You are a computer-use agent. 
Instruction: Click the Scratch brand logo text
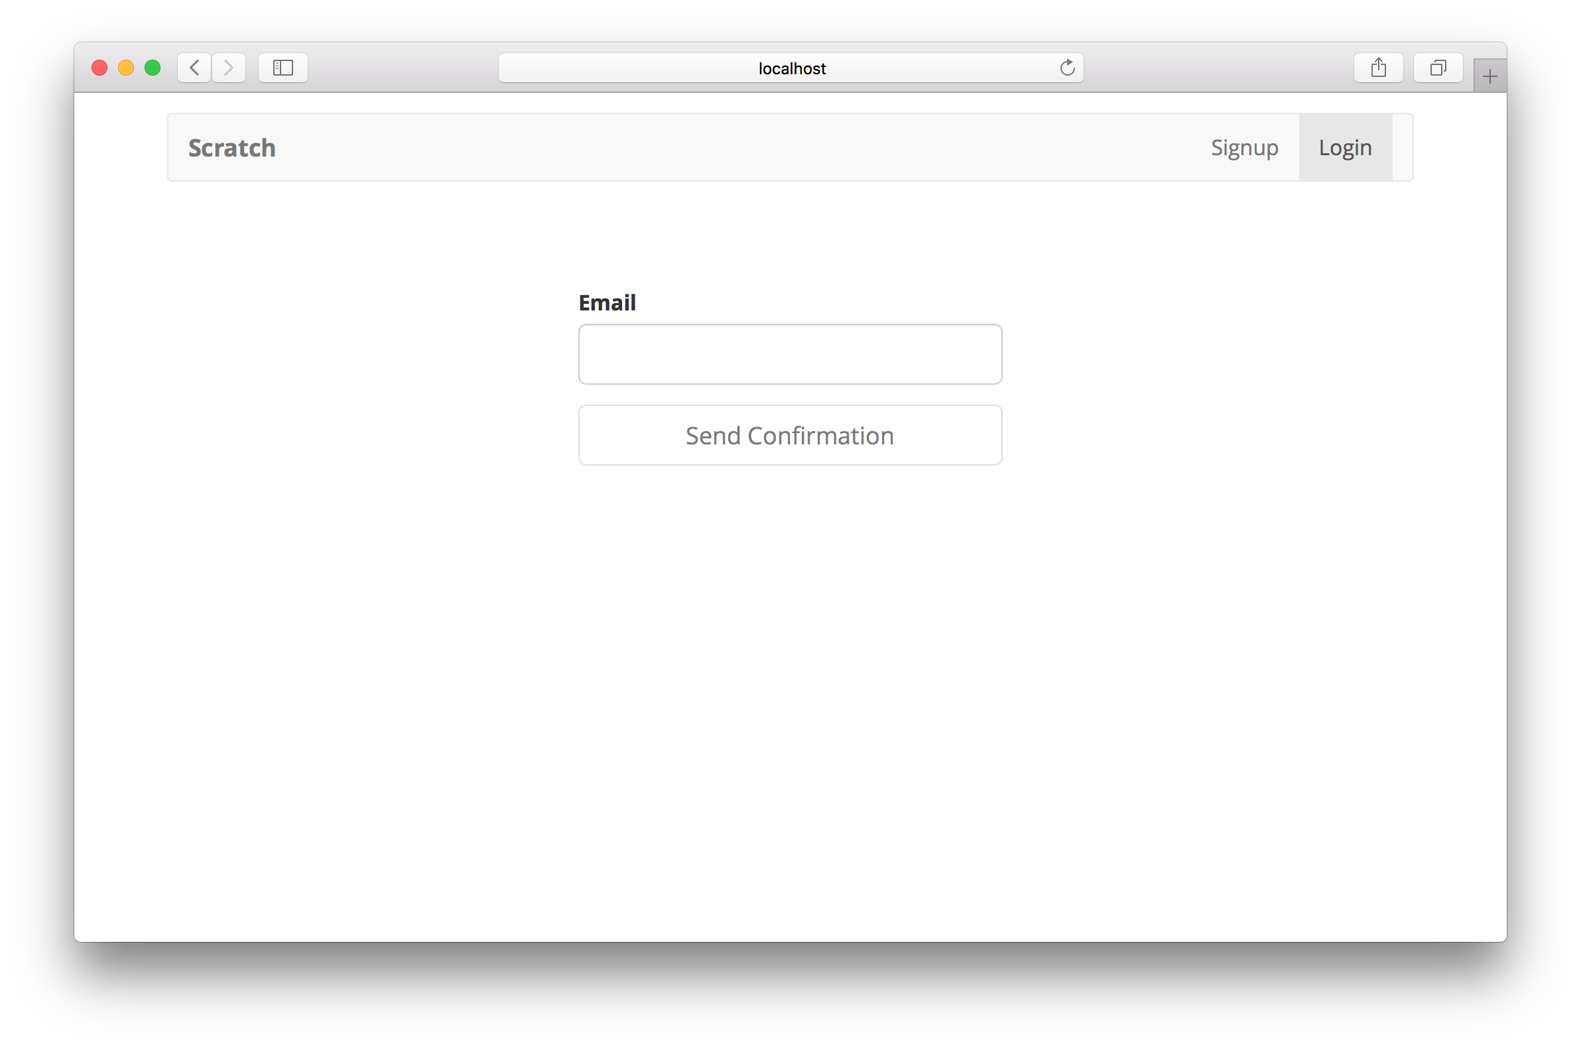pos(231,146)
